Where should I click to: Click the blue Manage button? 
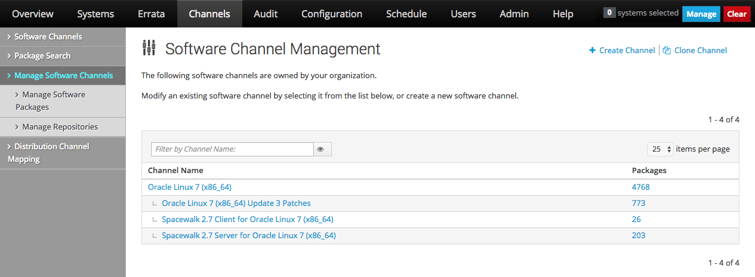[x=701, y=14]
